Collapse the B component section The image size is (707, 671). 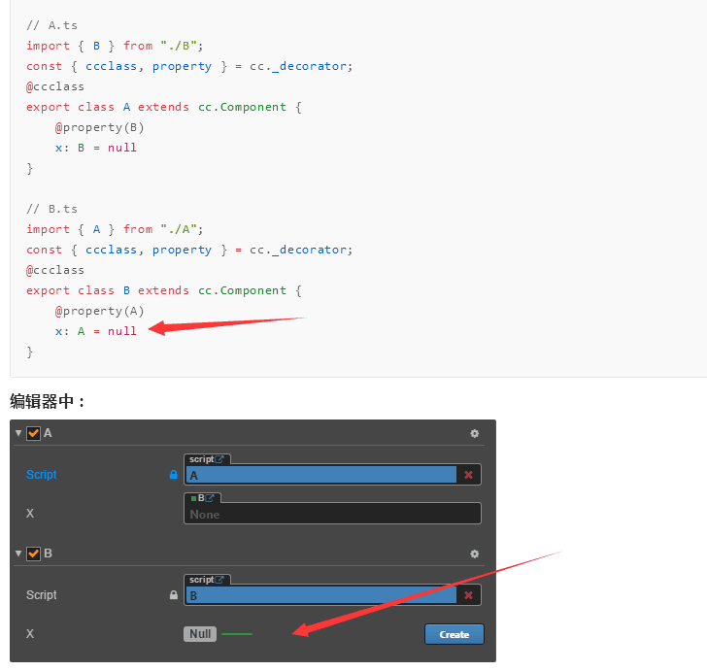(18, 554)
